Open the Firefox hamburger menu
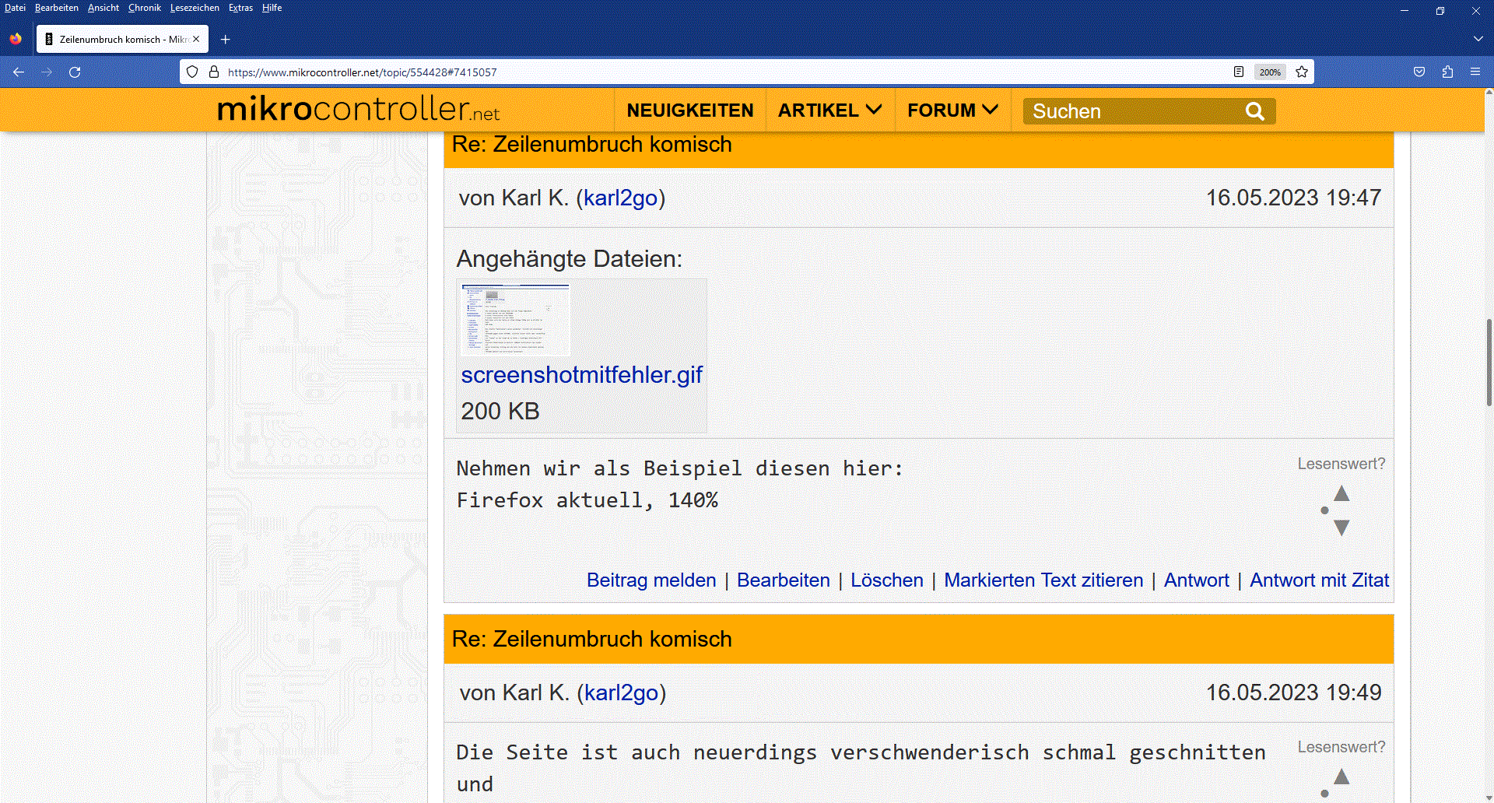1494x803 pixels. (x=1475, y=72)
